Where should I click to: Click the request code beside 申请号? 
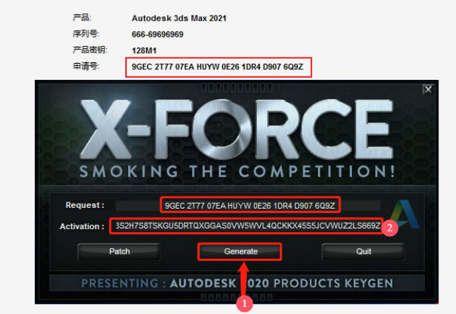[x=217, y=66]
